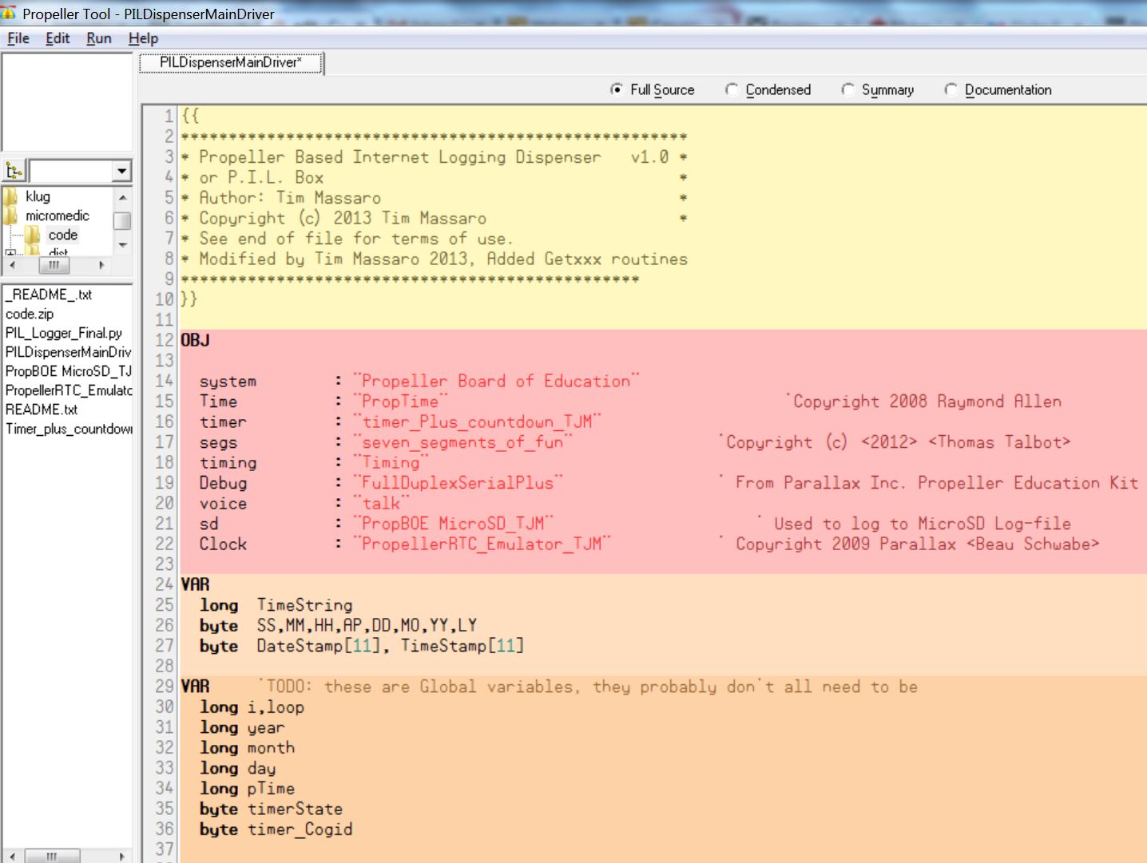This screenshot has width=1147, height=863.
Task: Click the "PropellerRTC_Emulator_TJM" string
Action: 482,544
